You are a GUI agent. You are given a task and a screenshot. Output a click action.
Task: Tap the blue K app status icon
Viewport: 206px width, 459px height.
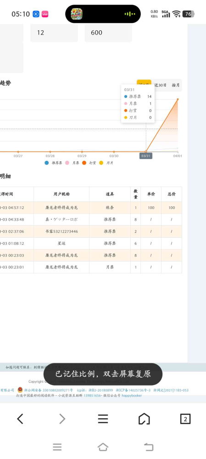(x=36, y=14)
